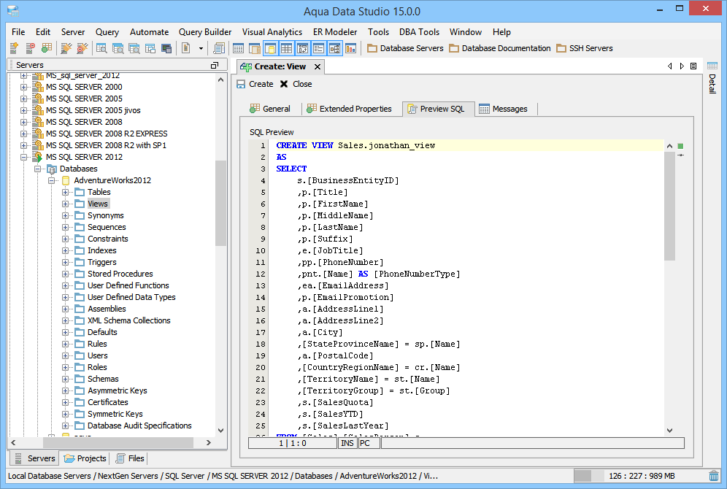Open dropdown arrow beside new document icon
The image size is (727, 489).
[201, 48]
